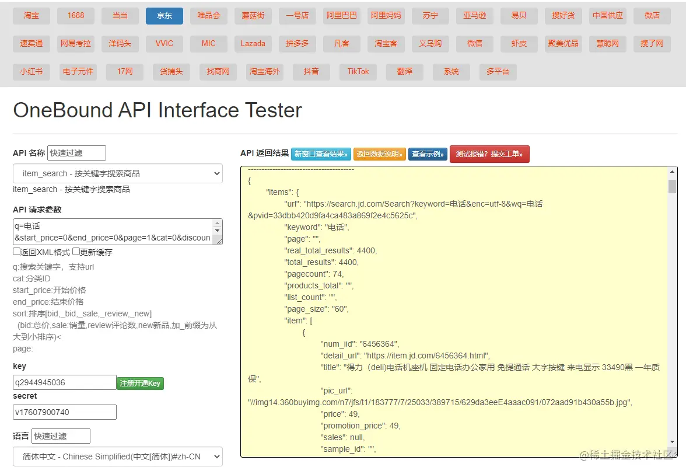Click the up arrow in request parameters box
686x474 pixels.
[x=218, y=224]
